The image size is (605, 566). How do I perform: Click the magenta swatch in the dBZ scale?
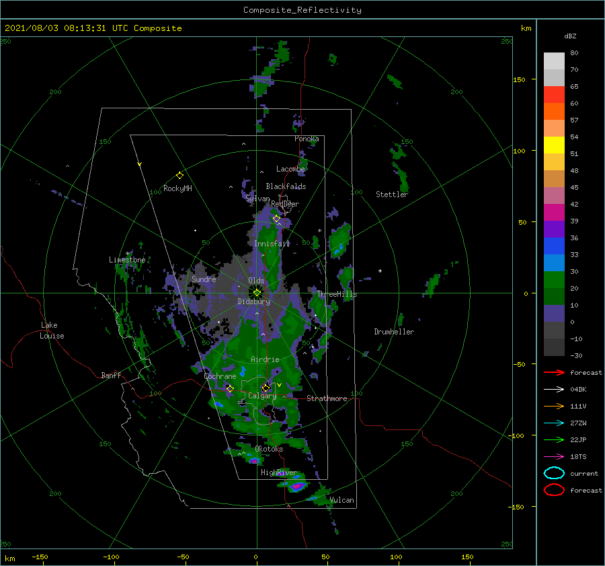(554, 213)
